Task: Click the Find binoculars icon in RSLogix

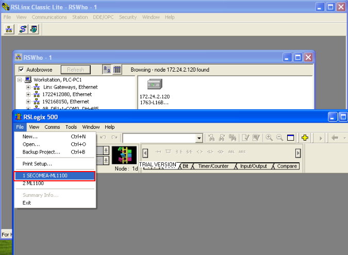Action: (211, 138)
